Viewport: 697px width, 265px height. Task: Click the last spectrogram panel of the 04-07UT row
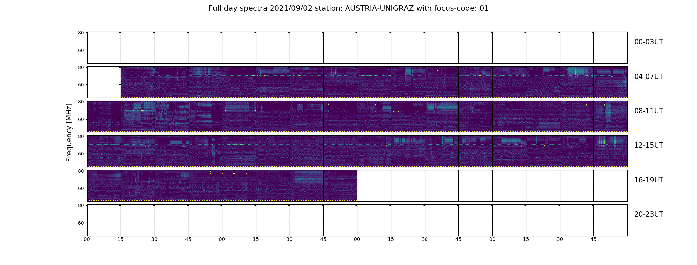(x=610, y=82)
